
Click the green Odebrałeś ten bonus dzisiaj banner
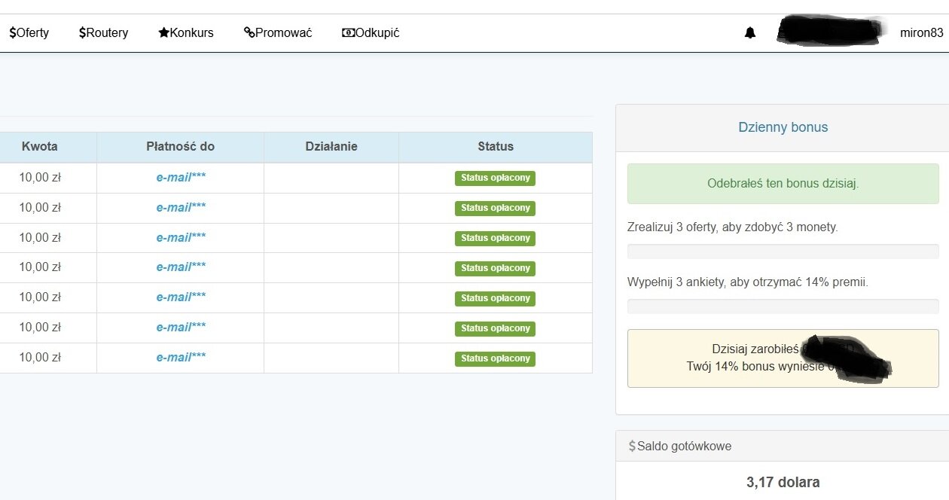[x=783, y=184]
